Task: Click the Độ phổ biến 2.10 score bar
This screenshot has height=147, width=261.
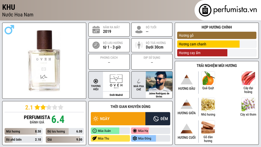Action: point(23,140)
